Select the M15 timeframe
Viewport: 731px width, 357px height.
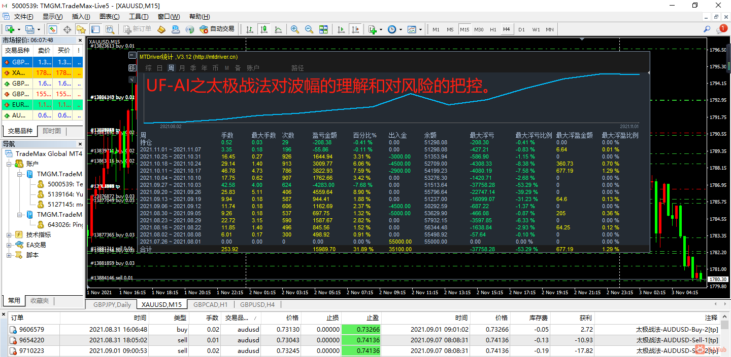464,29
